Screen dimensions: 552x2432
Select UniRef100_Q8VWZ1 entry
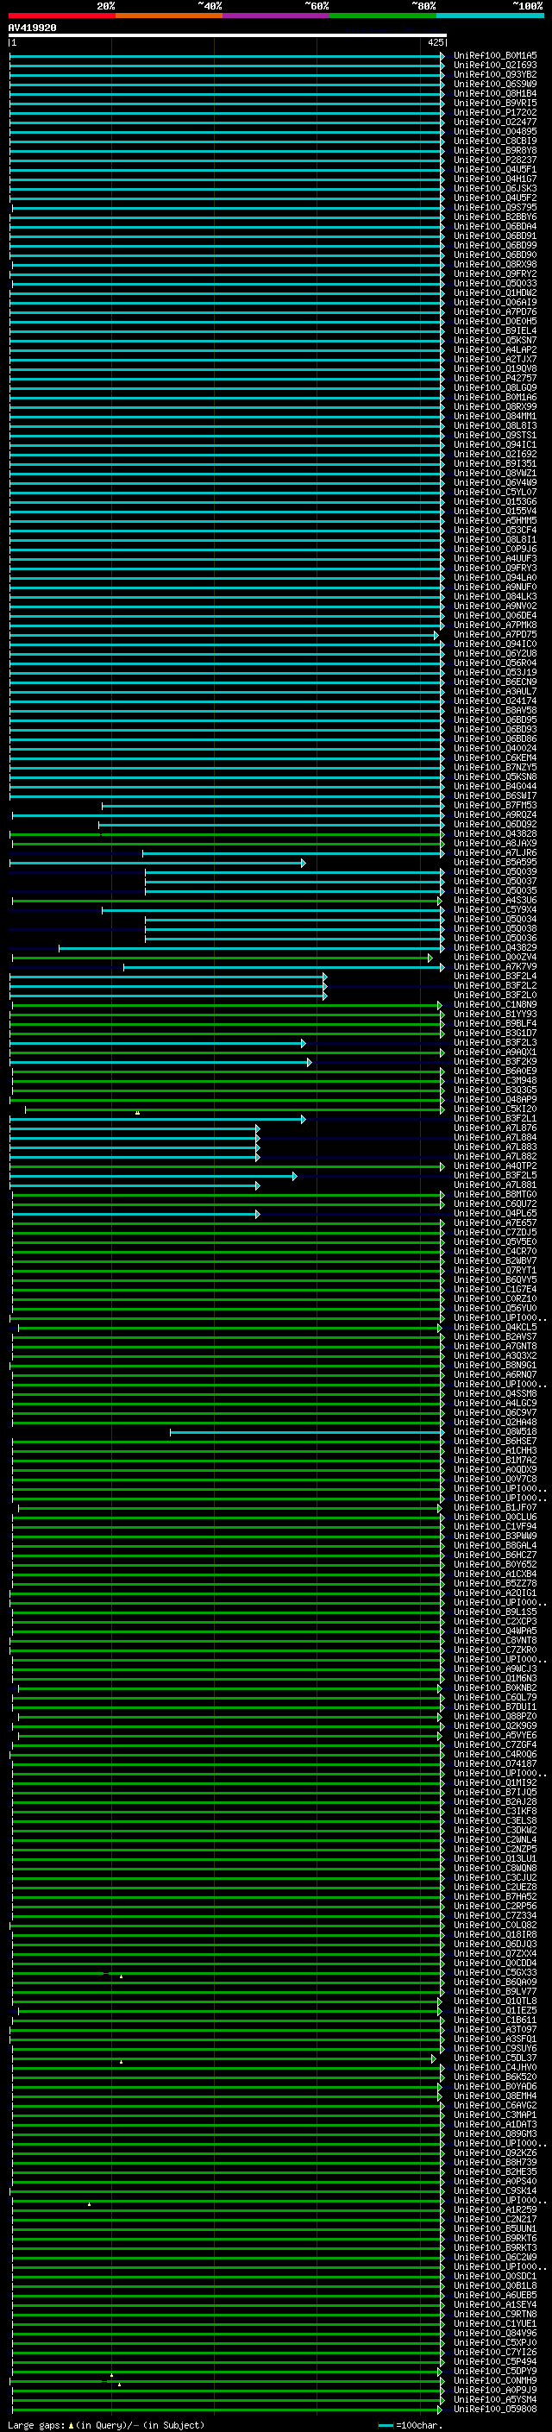(x=495, y=473)
